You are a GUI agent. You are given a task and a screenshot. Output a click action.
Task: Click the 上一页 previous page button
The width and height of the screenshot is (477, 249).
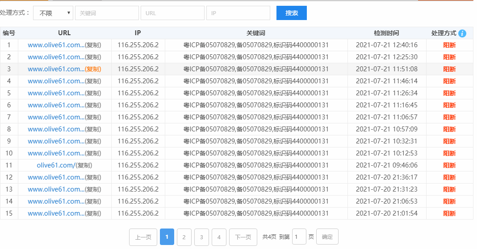[143, 237]
